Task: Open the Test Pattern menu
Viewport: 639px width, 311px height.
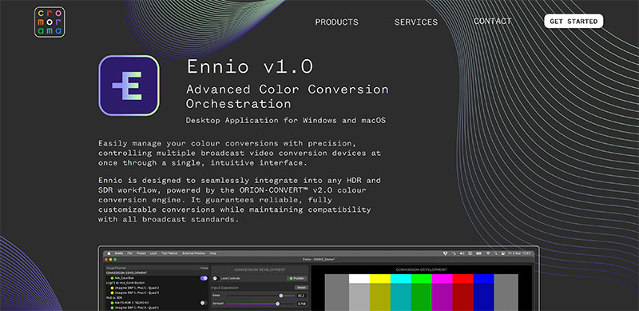Action: [169, 253]
